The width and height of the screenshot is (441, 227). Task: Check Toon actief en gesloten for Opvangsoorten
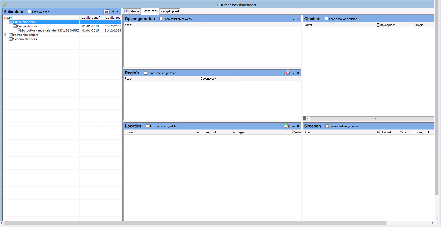[161, 19]
